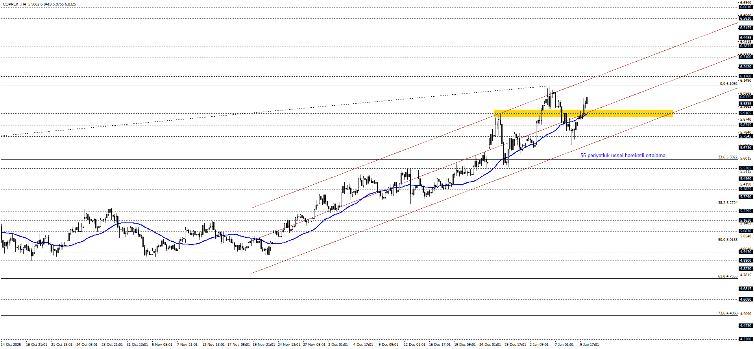Viewport: 754px width, 349px height.
Task: Select the '2 Dec 01:01' time axis label
Action: pyautogui.click(x=338, y=345)
